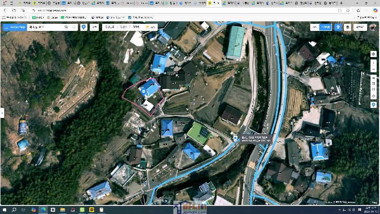Click the blue roadview pin button
This screenshot has height=214, width=380.
(x=338, y=28)
